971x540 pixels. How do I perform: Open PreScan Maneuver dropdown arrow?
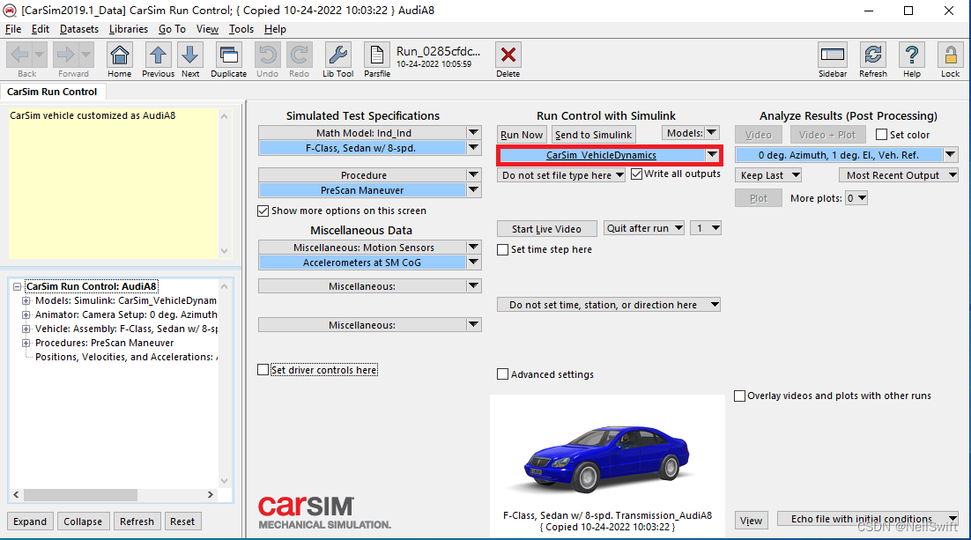tap(474, 189)
